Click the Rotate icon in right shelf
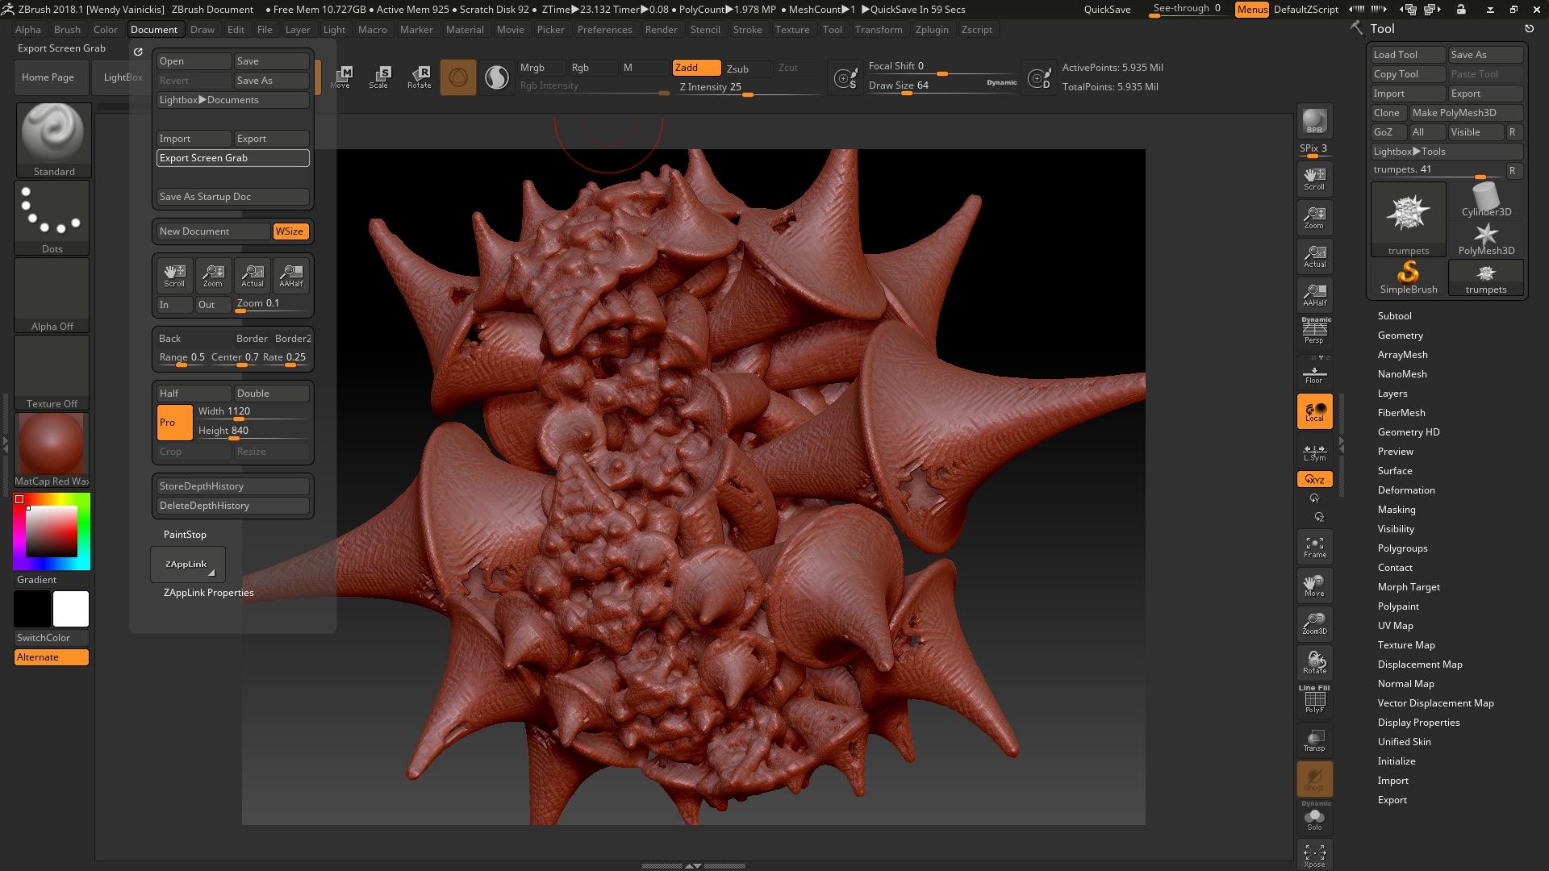 (1314, 663)
